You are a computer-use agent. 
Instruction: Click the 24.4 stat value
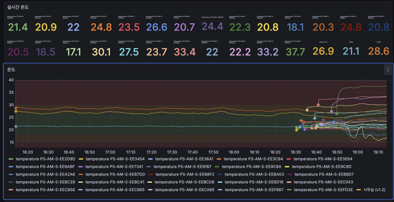point(213,26)
